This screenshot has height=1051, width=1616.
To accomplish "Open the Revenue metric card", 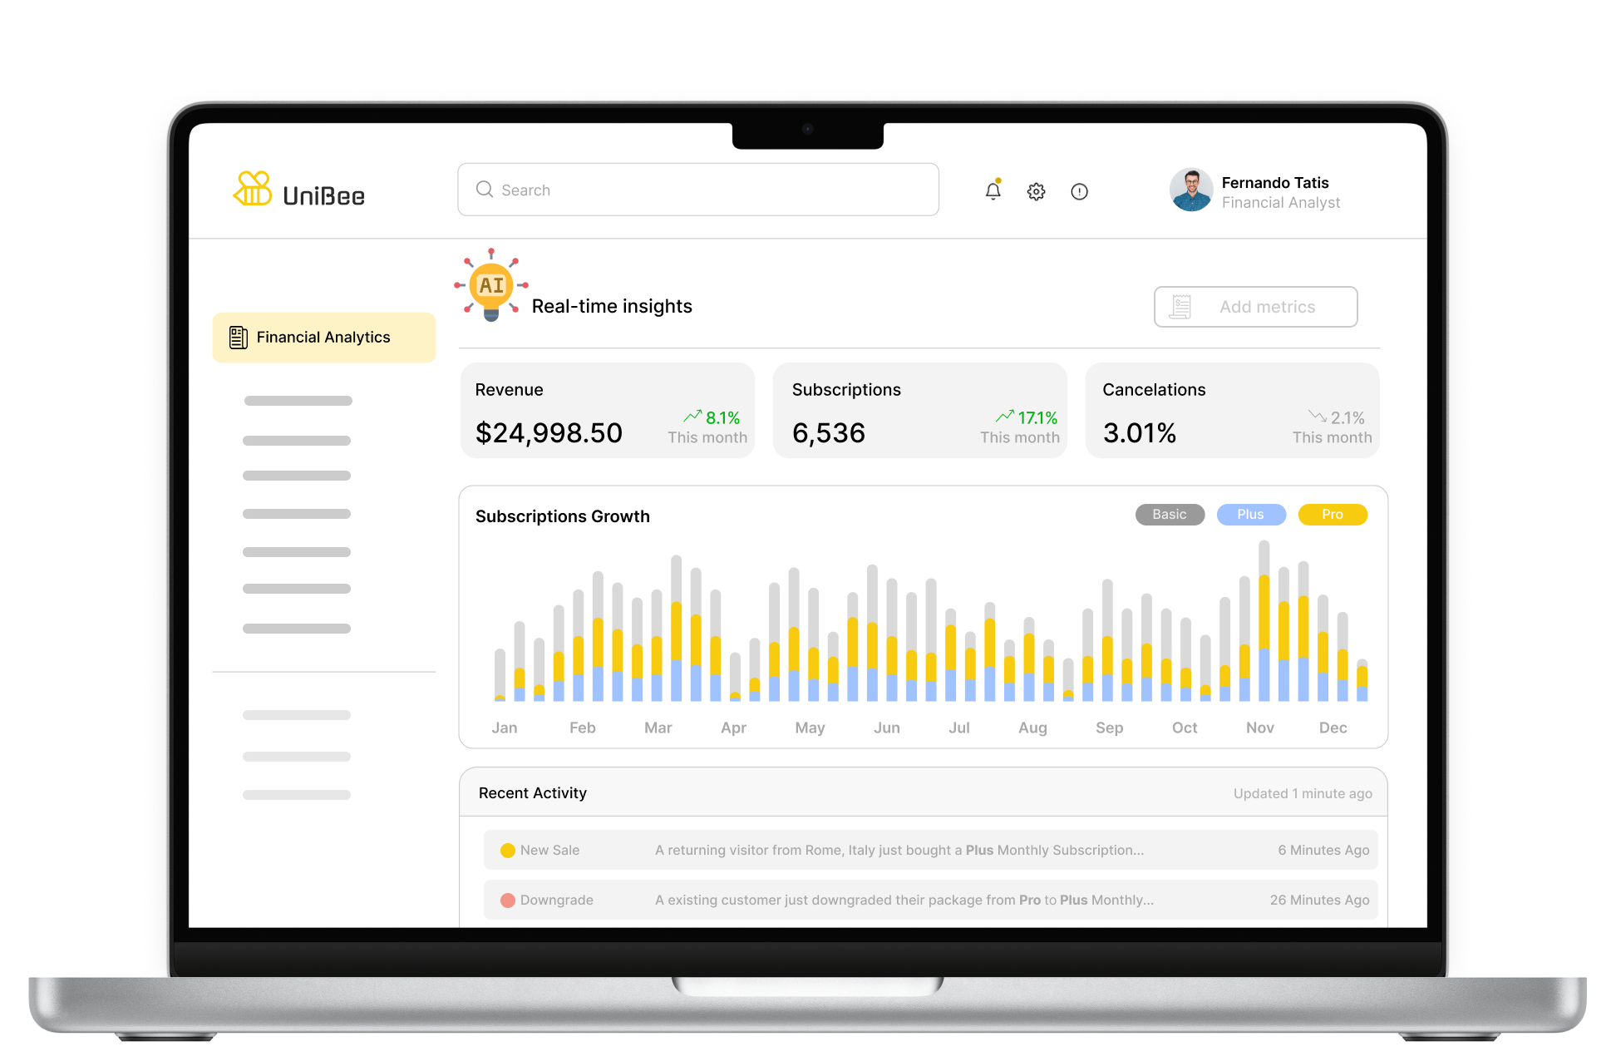I will pyautogui.click(x=607, y=411).
